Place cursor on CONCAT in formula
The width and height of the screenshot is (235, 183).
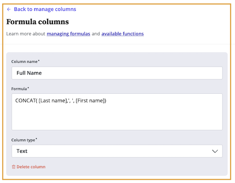26,101
